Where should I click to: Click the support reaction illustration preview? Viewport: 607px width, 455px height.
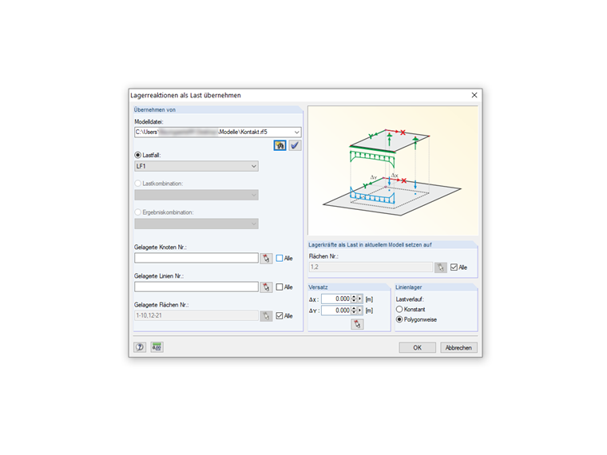(x=393, y=171)
